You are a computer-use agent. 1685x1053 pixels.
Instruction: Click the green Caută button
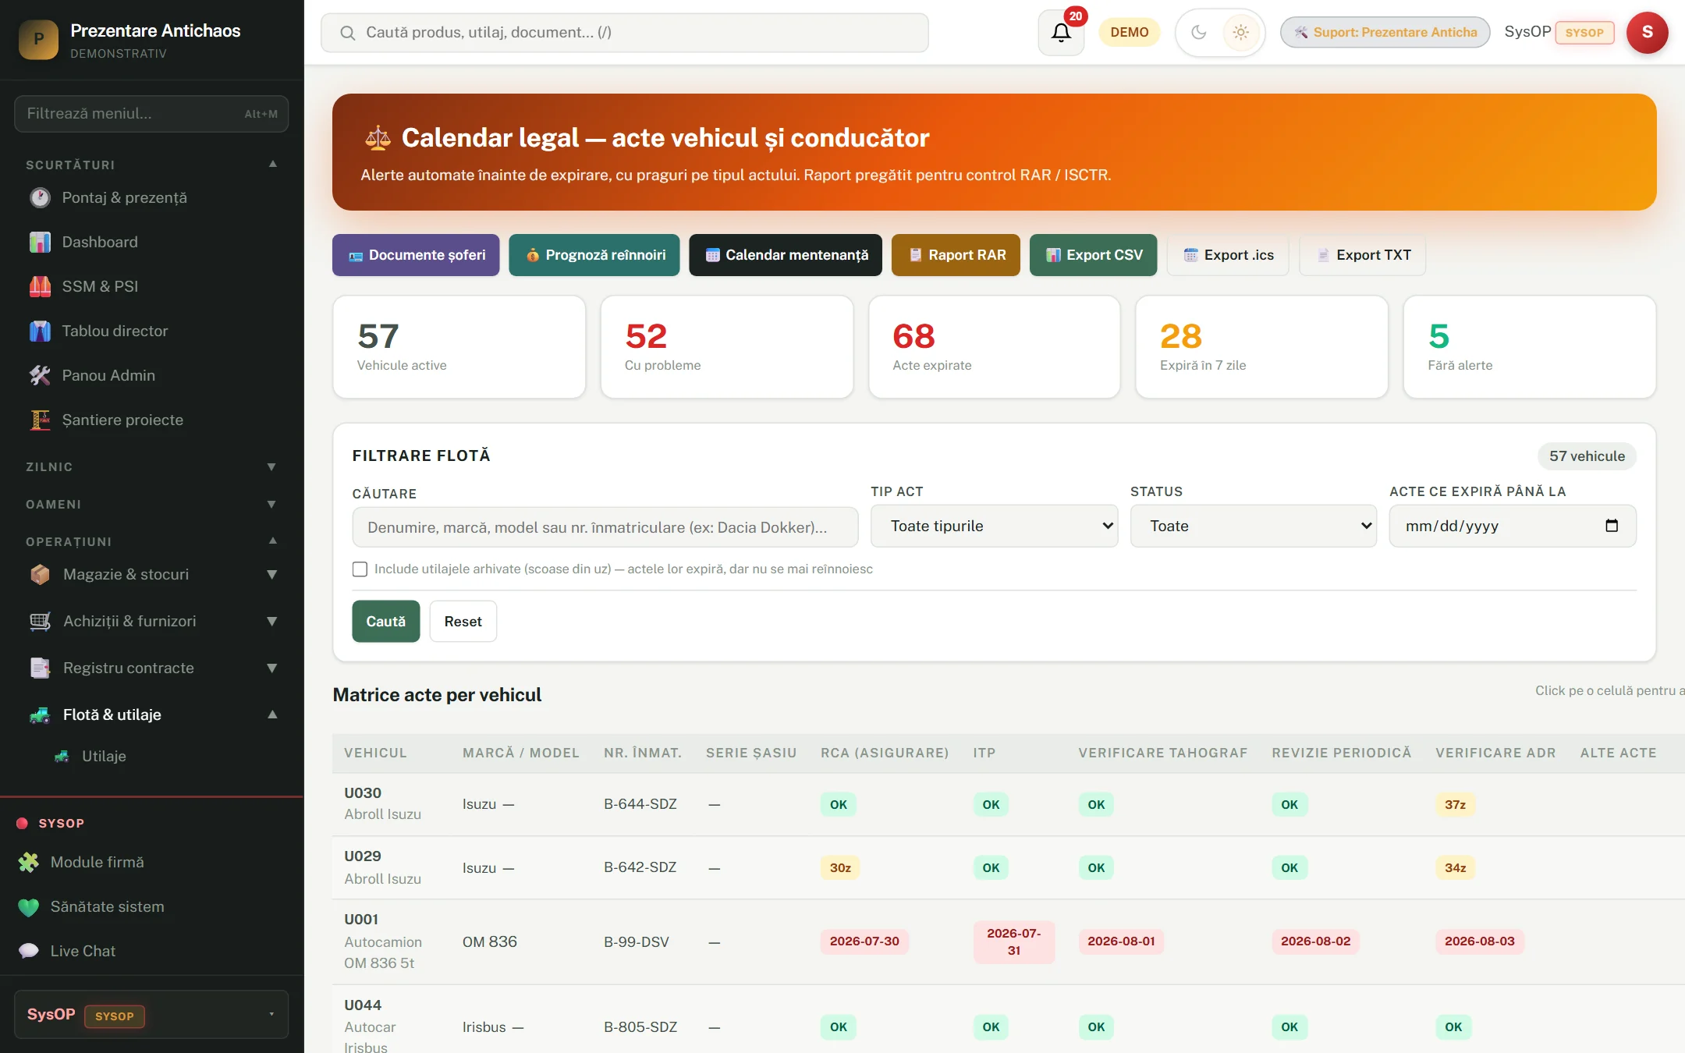pos(386,622)
